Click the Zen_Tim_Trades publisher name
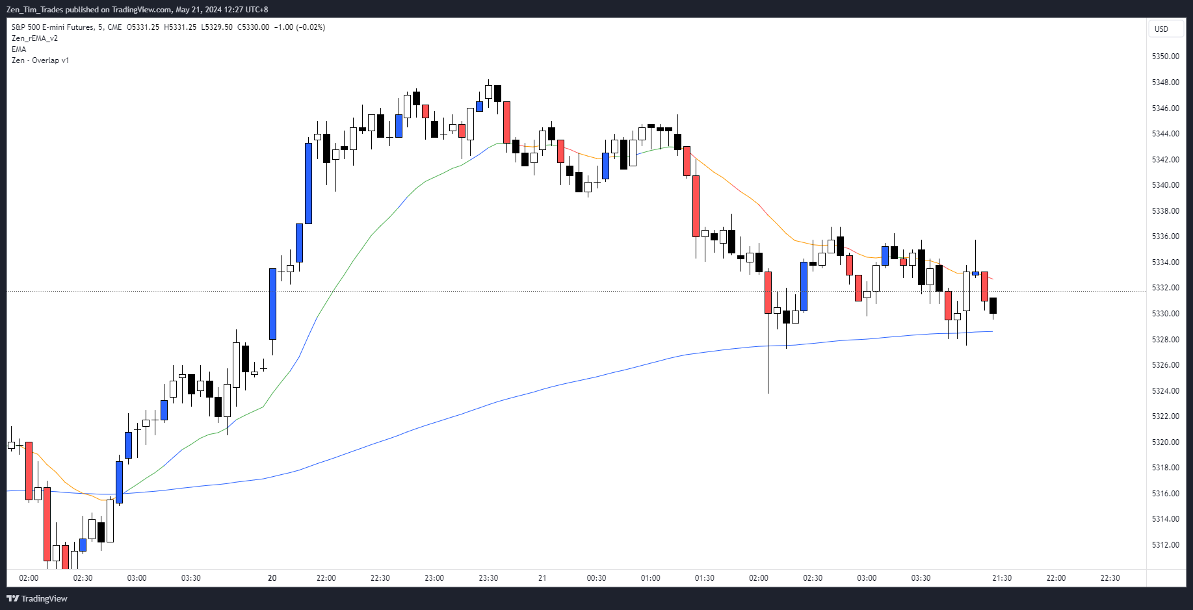 pos(34,10)
